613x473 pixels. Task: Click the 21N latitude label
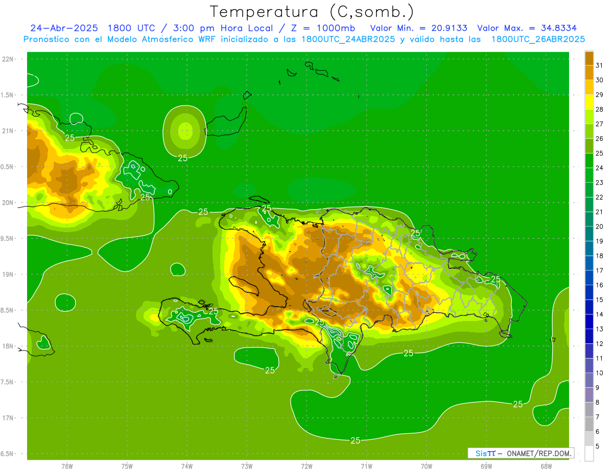pyautogui.click(x=8, y=131)
